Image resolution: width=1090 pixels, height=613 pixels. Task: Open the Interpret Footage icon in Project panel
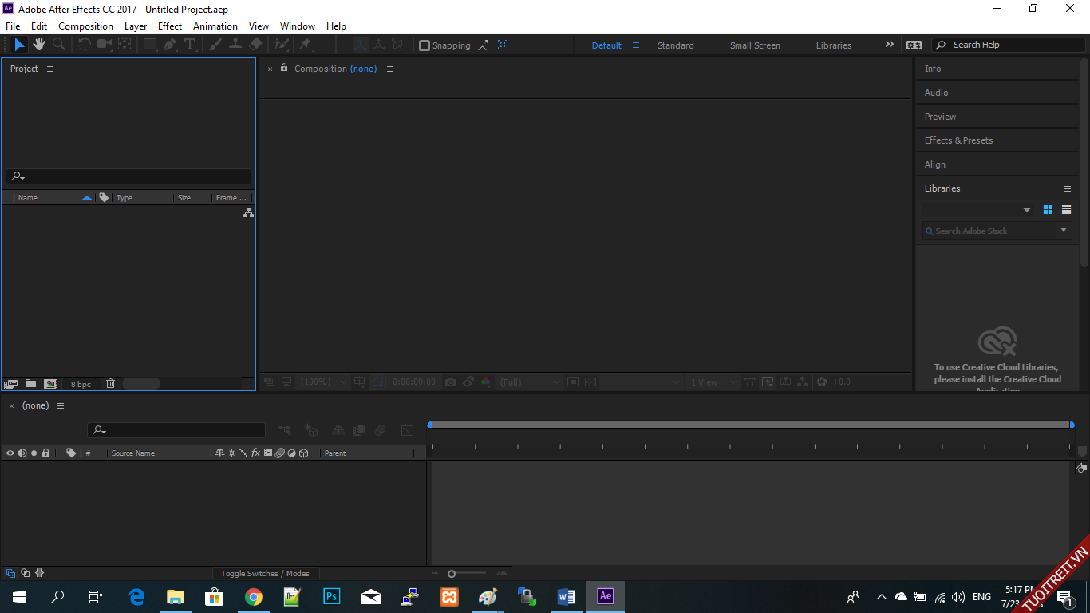[10, 384]
